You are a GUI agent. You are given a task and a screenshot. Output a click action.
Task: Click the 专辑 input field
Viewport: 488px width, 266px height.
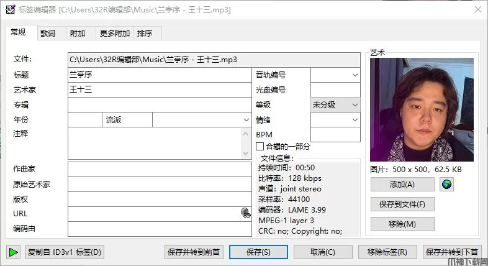point(160,104)
